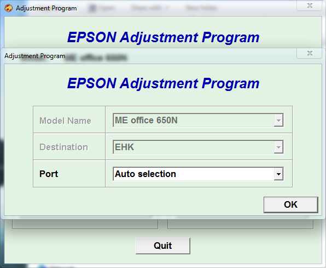
Task: Click the Port label
Action: tap(49, 174)
